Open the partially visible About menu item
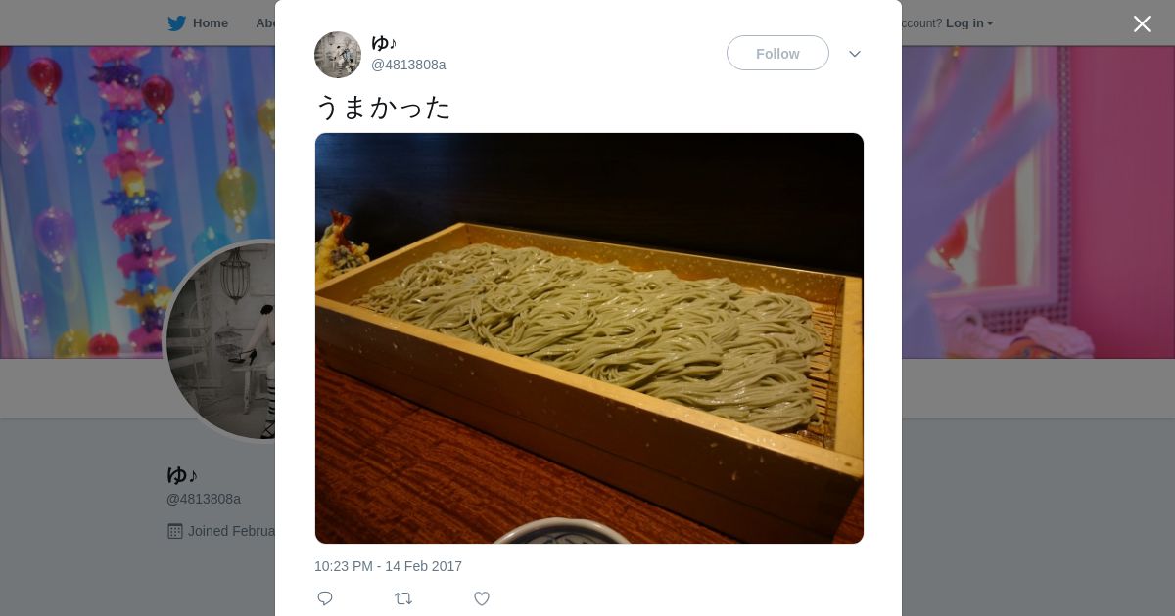 264,23
